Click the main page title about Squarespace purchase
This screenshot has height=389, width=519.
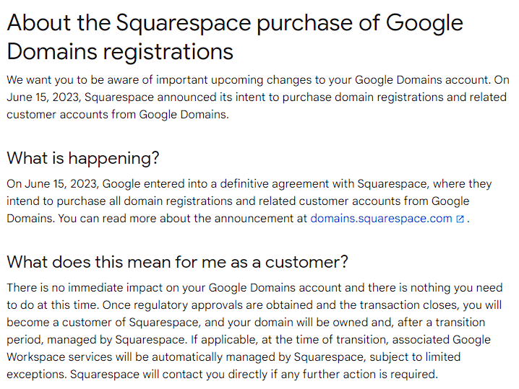235,37
